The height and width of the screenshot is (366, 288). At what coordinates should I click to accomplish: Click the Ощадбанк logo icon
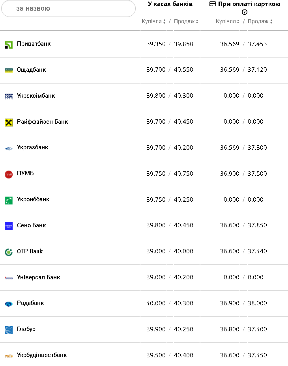click(9, 70)
